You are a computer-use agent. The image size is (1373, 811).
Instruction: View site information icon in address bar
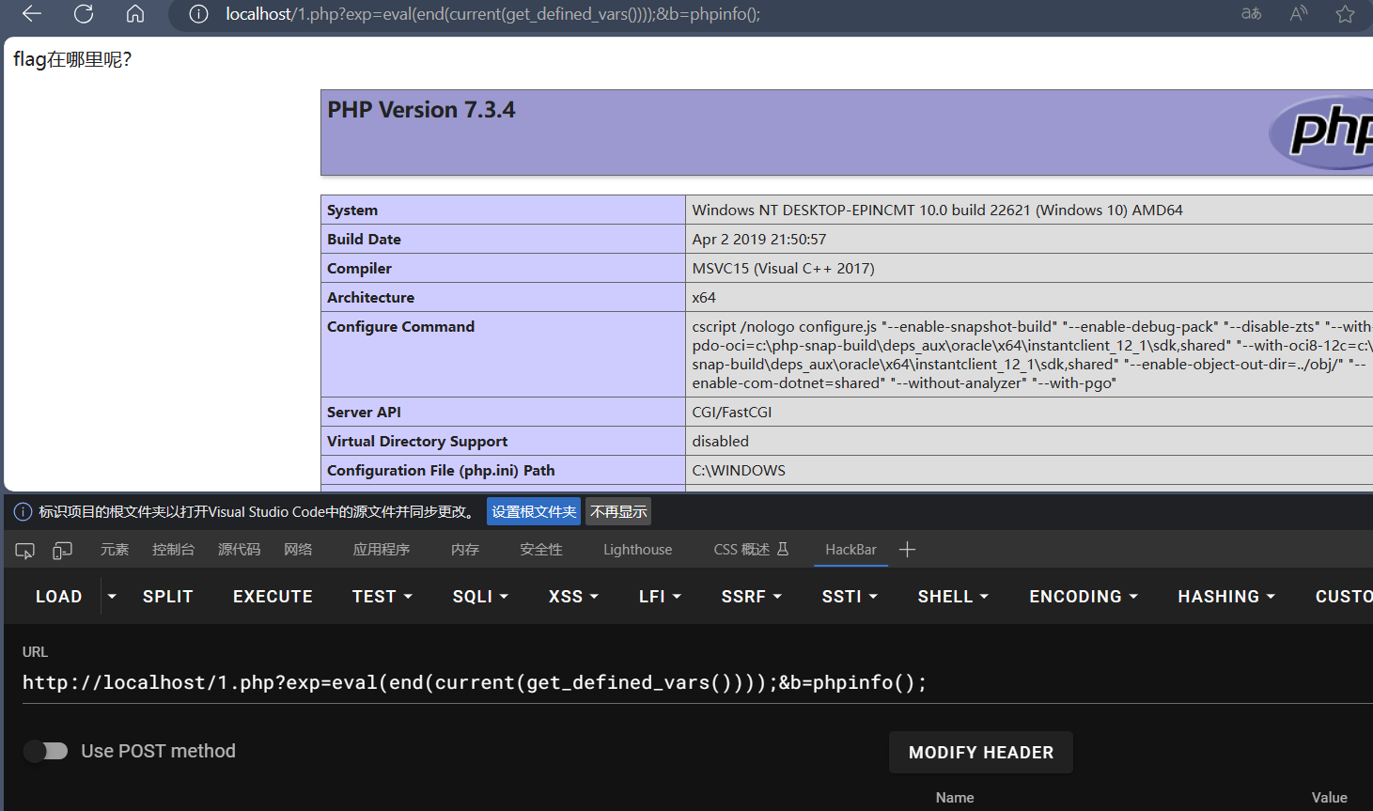point(198,14)
